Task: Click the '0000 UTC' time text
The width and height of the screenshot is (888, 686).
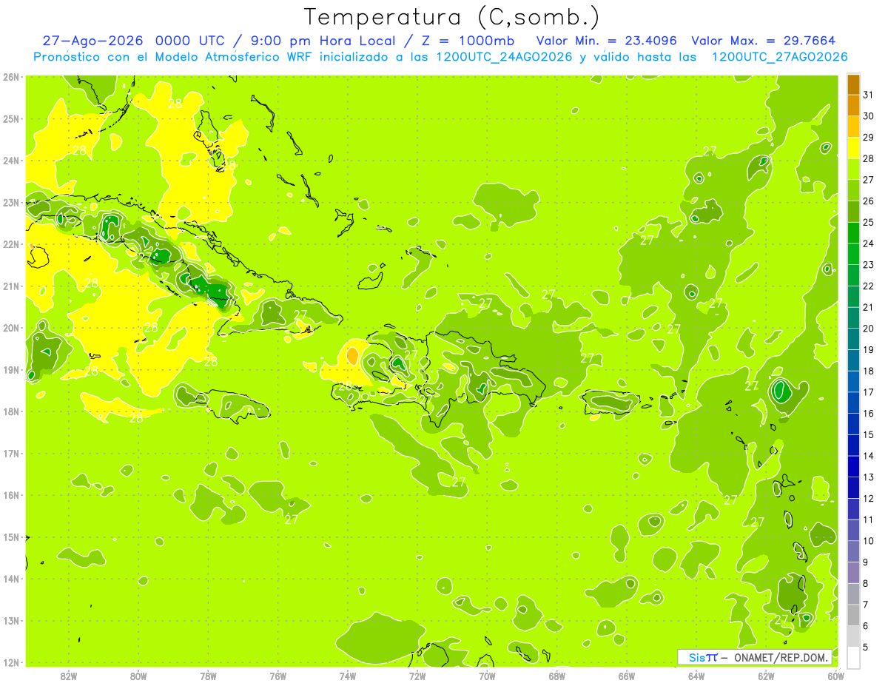Action: click(190, 41)
